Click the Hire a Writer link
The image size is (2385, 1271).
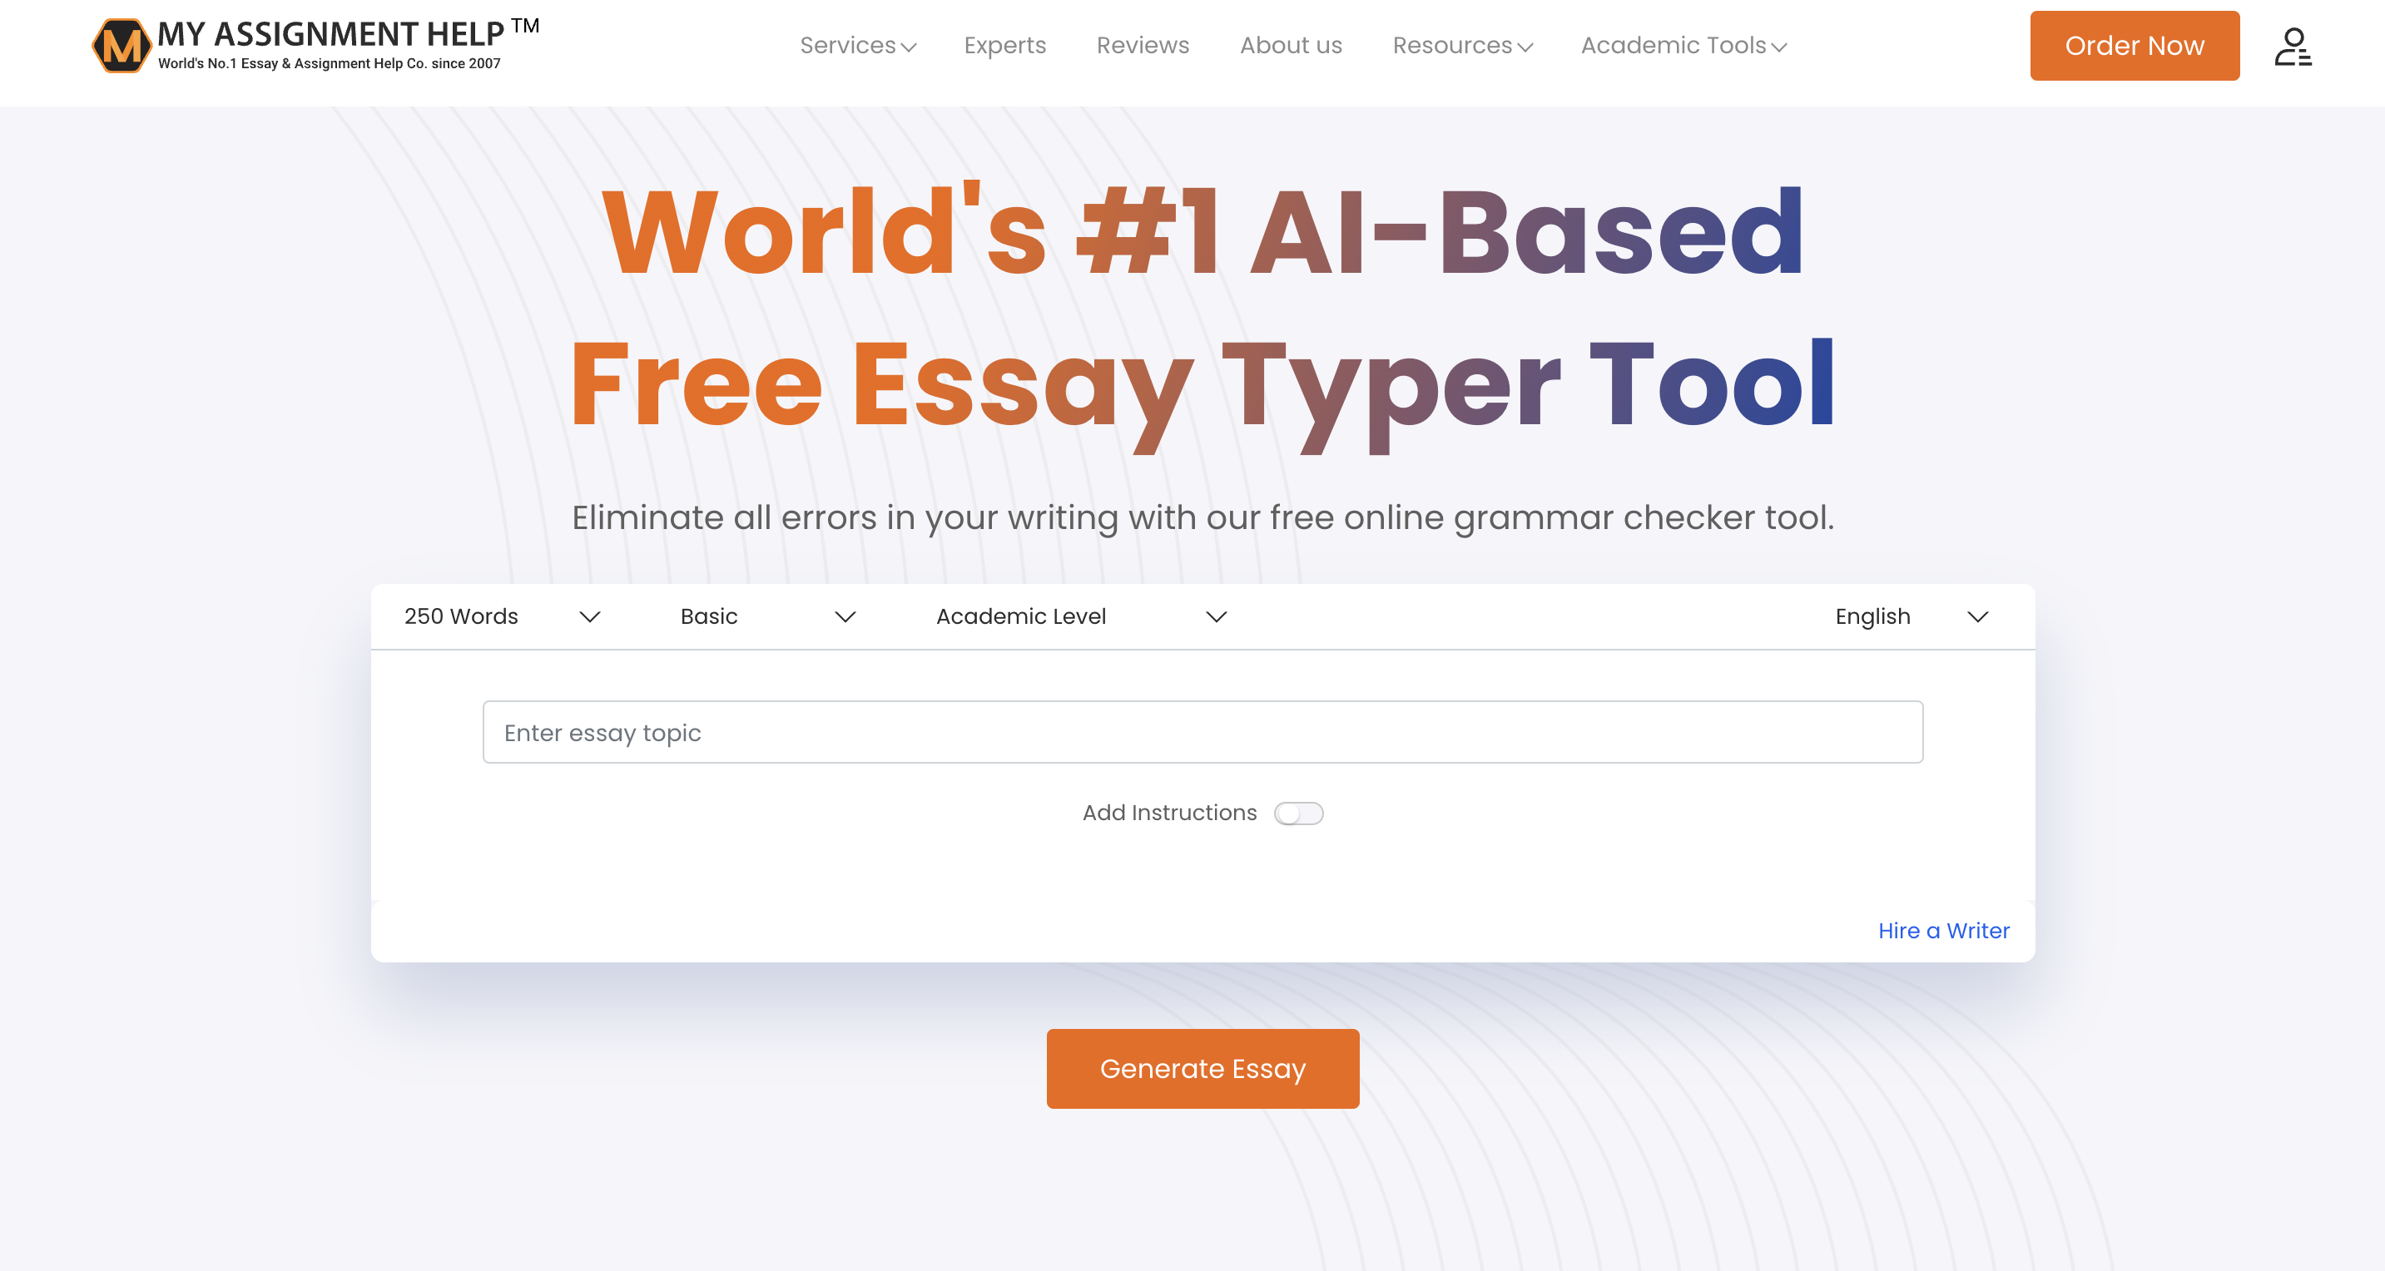pos(1943,930)
